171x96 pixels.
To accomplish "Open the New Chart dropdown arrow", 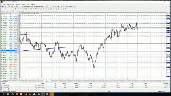I will pos(3,6).
